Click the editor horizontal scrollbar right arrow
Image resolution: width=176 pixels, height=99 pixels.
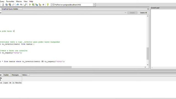click(x=145, y=67)
